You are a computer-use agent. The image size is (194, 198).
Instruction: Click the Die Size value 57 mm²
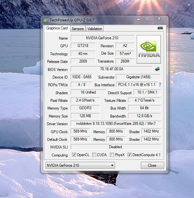pos(125,54)
